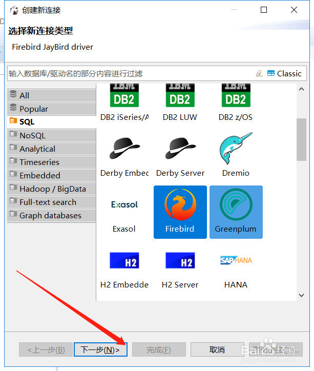The image size is (314, 371).
Task: Switch view using the Classic toggle
Action: (284, 73)
